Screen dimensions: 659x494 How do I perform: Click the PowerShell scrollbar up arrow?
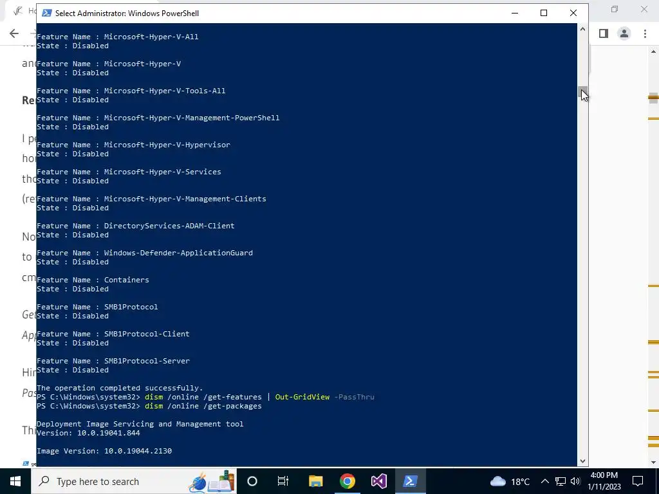(582, 29)
